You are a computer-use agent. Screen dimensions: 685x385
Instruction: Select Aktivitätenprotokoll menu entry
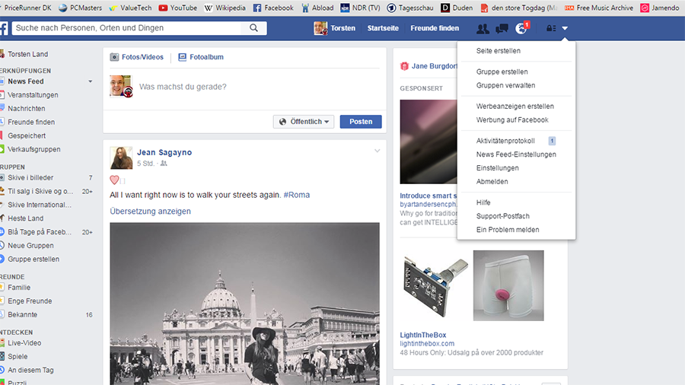click(505, 141)
